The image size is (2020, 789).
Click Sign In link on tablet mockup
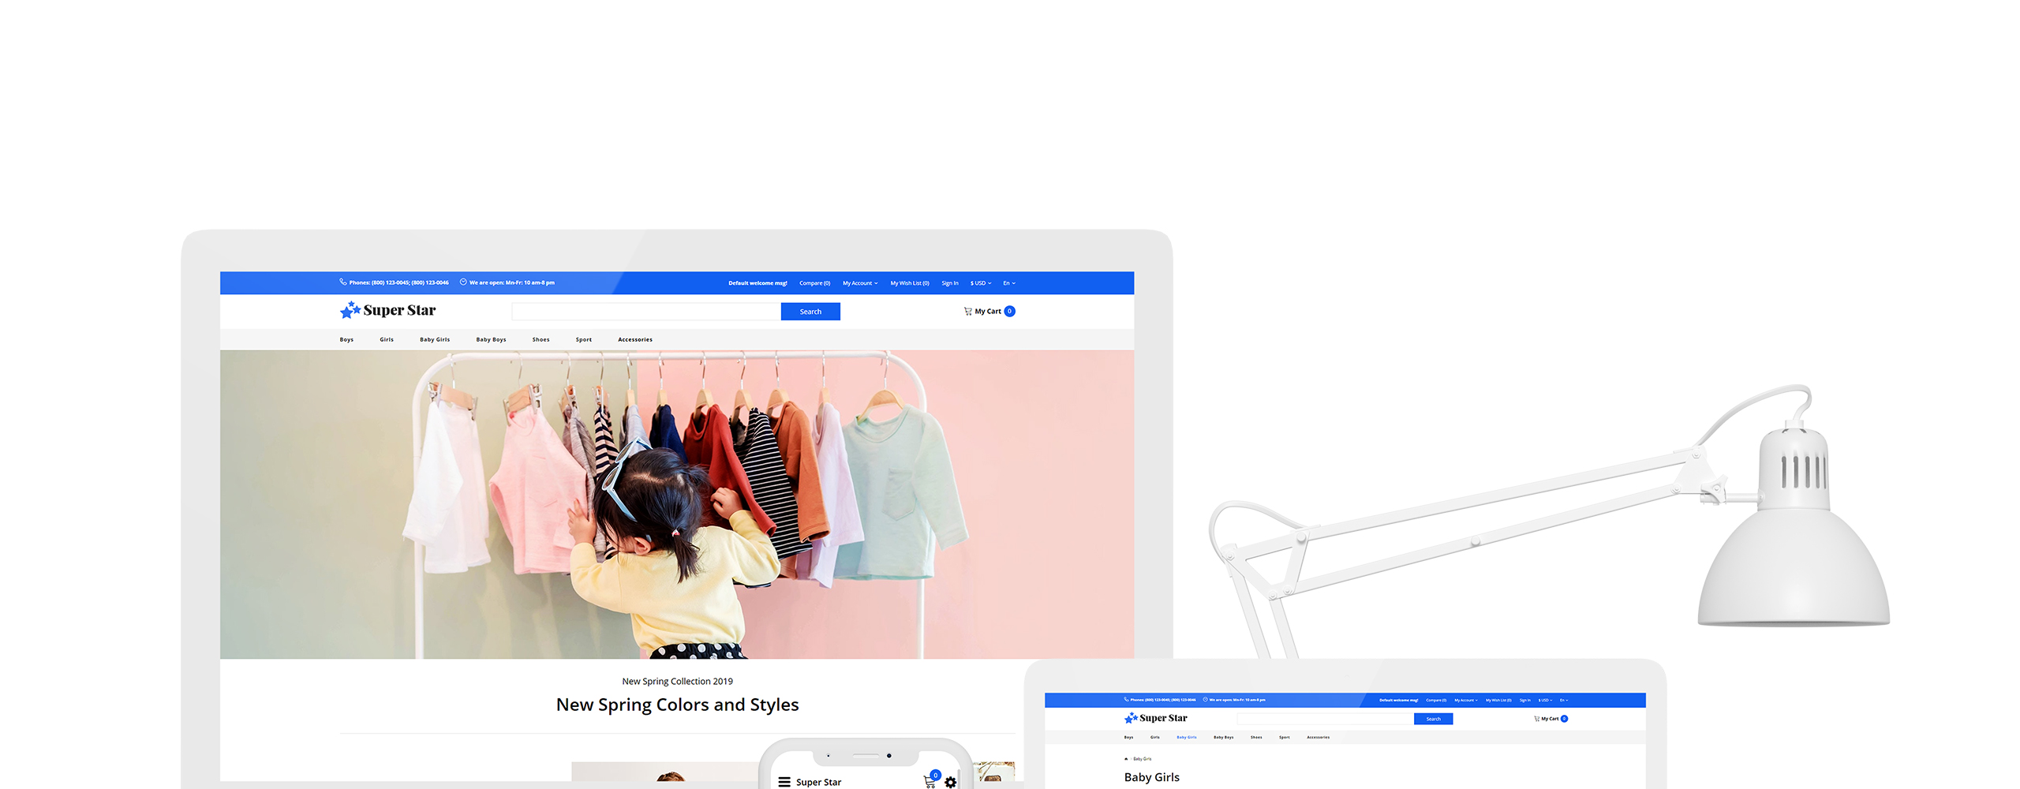(1524, 700)
